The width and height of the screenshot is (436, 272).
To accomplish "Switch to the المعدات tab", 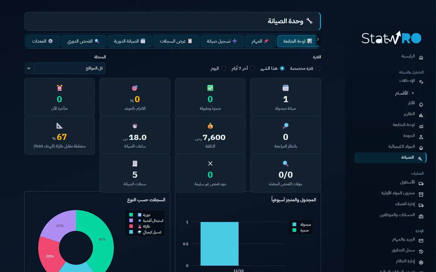I will pos(42,41).
